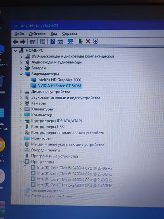Viewport: 164px width, 219px height.
Task: Expand the Контроллеры USB chevron
Action: coord(21,127)
